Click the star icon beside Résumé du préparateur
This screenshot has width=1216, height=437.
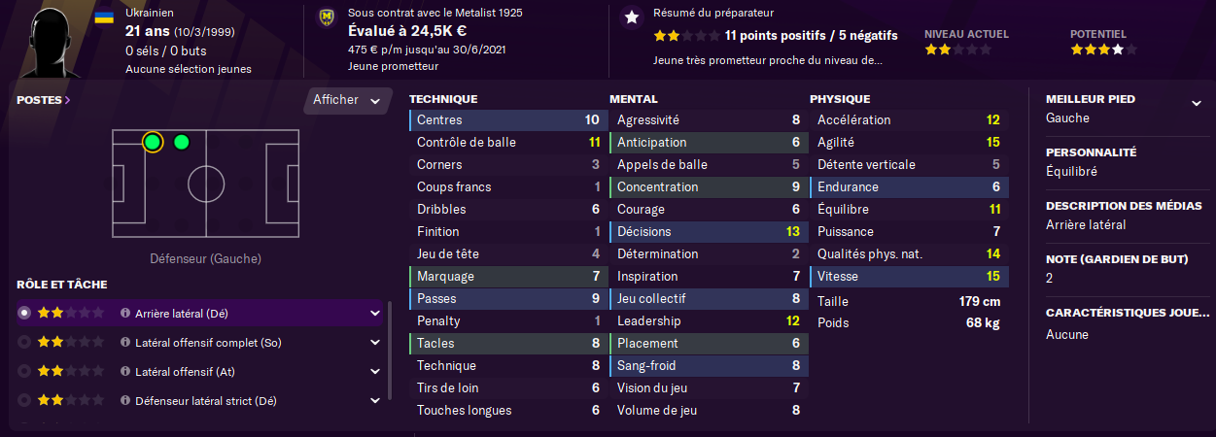point(632,17)
